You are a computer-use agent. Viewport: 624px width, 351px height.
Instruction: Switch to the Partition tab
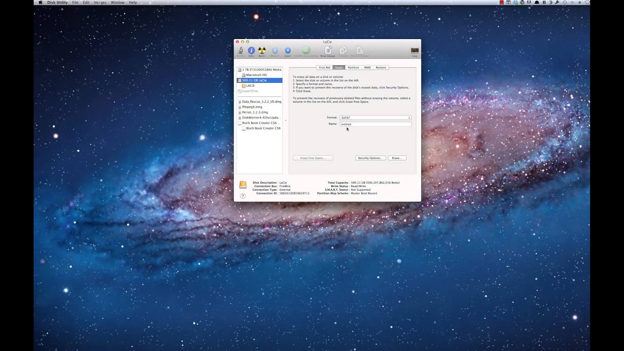353,67
